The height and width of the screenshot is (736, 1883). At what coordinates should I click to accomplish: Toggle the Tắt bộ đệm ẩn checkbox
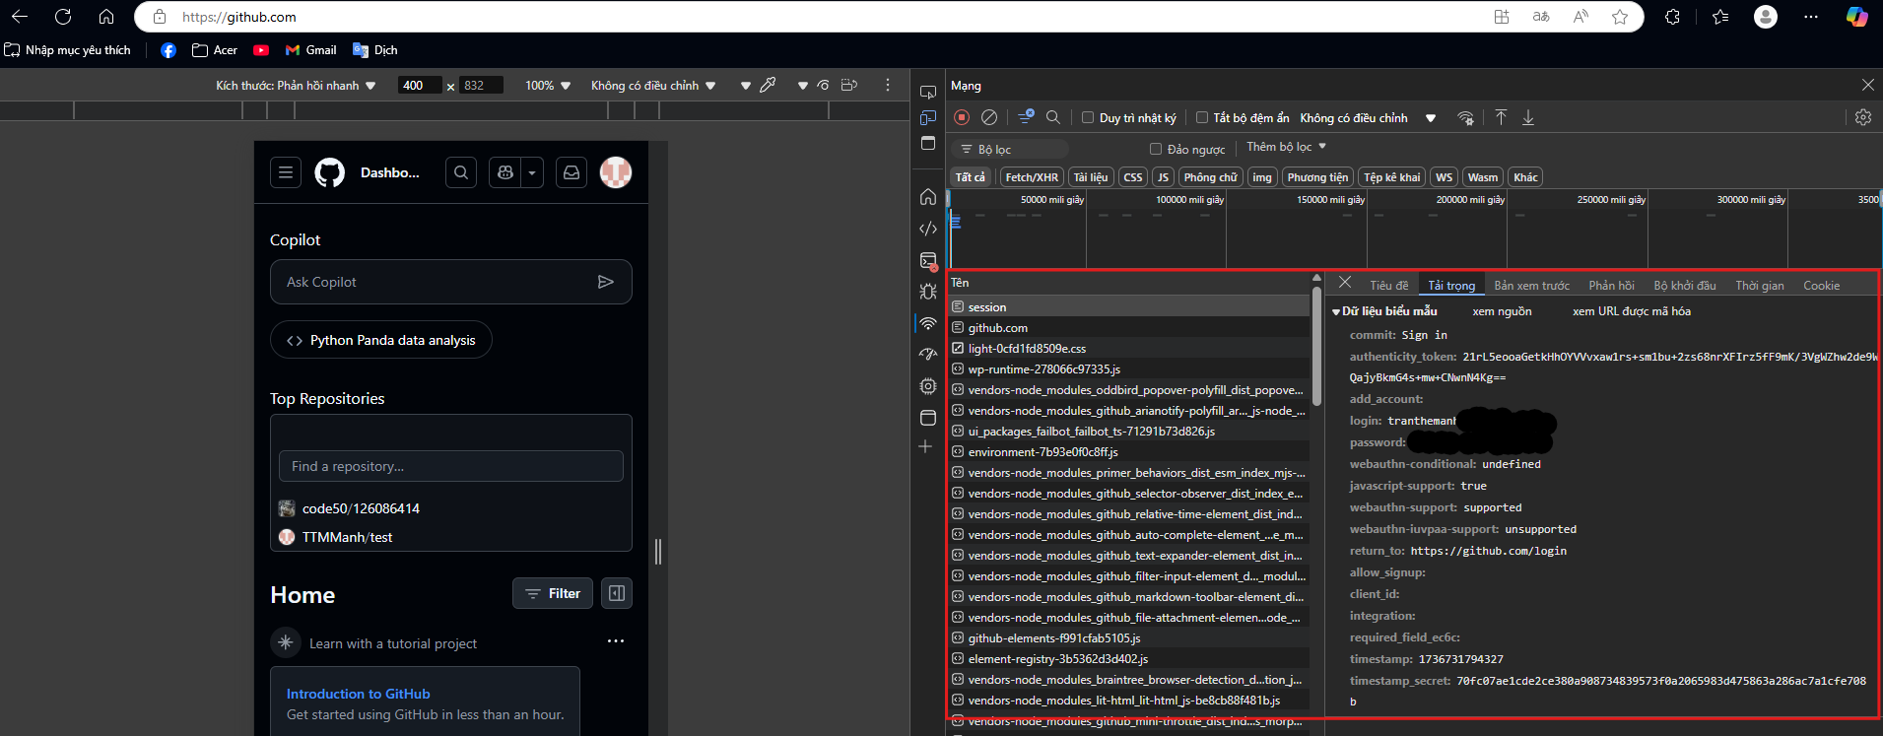point(1202,118)
